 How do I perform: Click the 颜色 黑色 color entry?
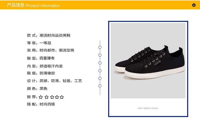(37, 88)
